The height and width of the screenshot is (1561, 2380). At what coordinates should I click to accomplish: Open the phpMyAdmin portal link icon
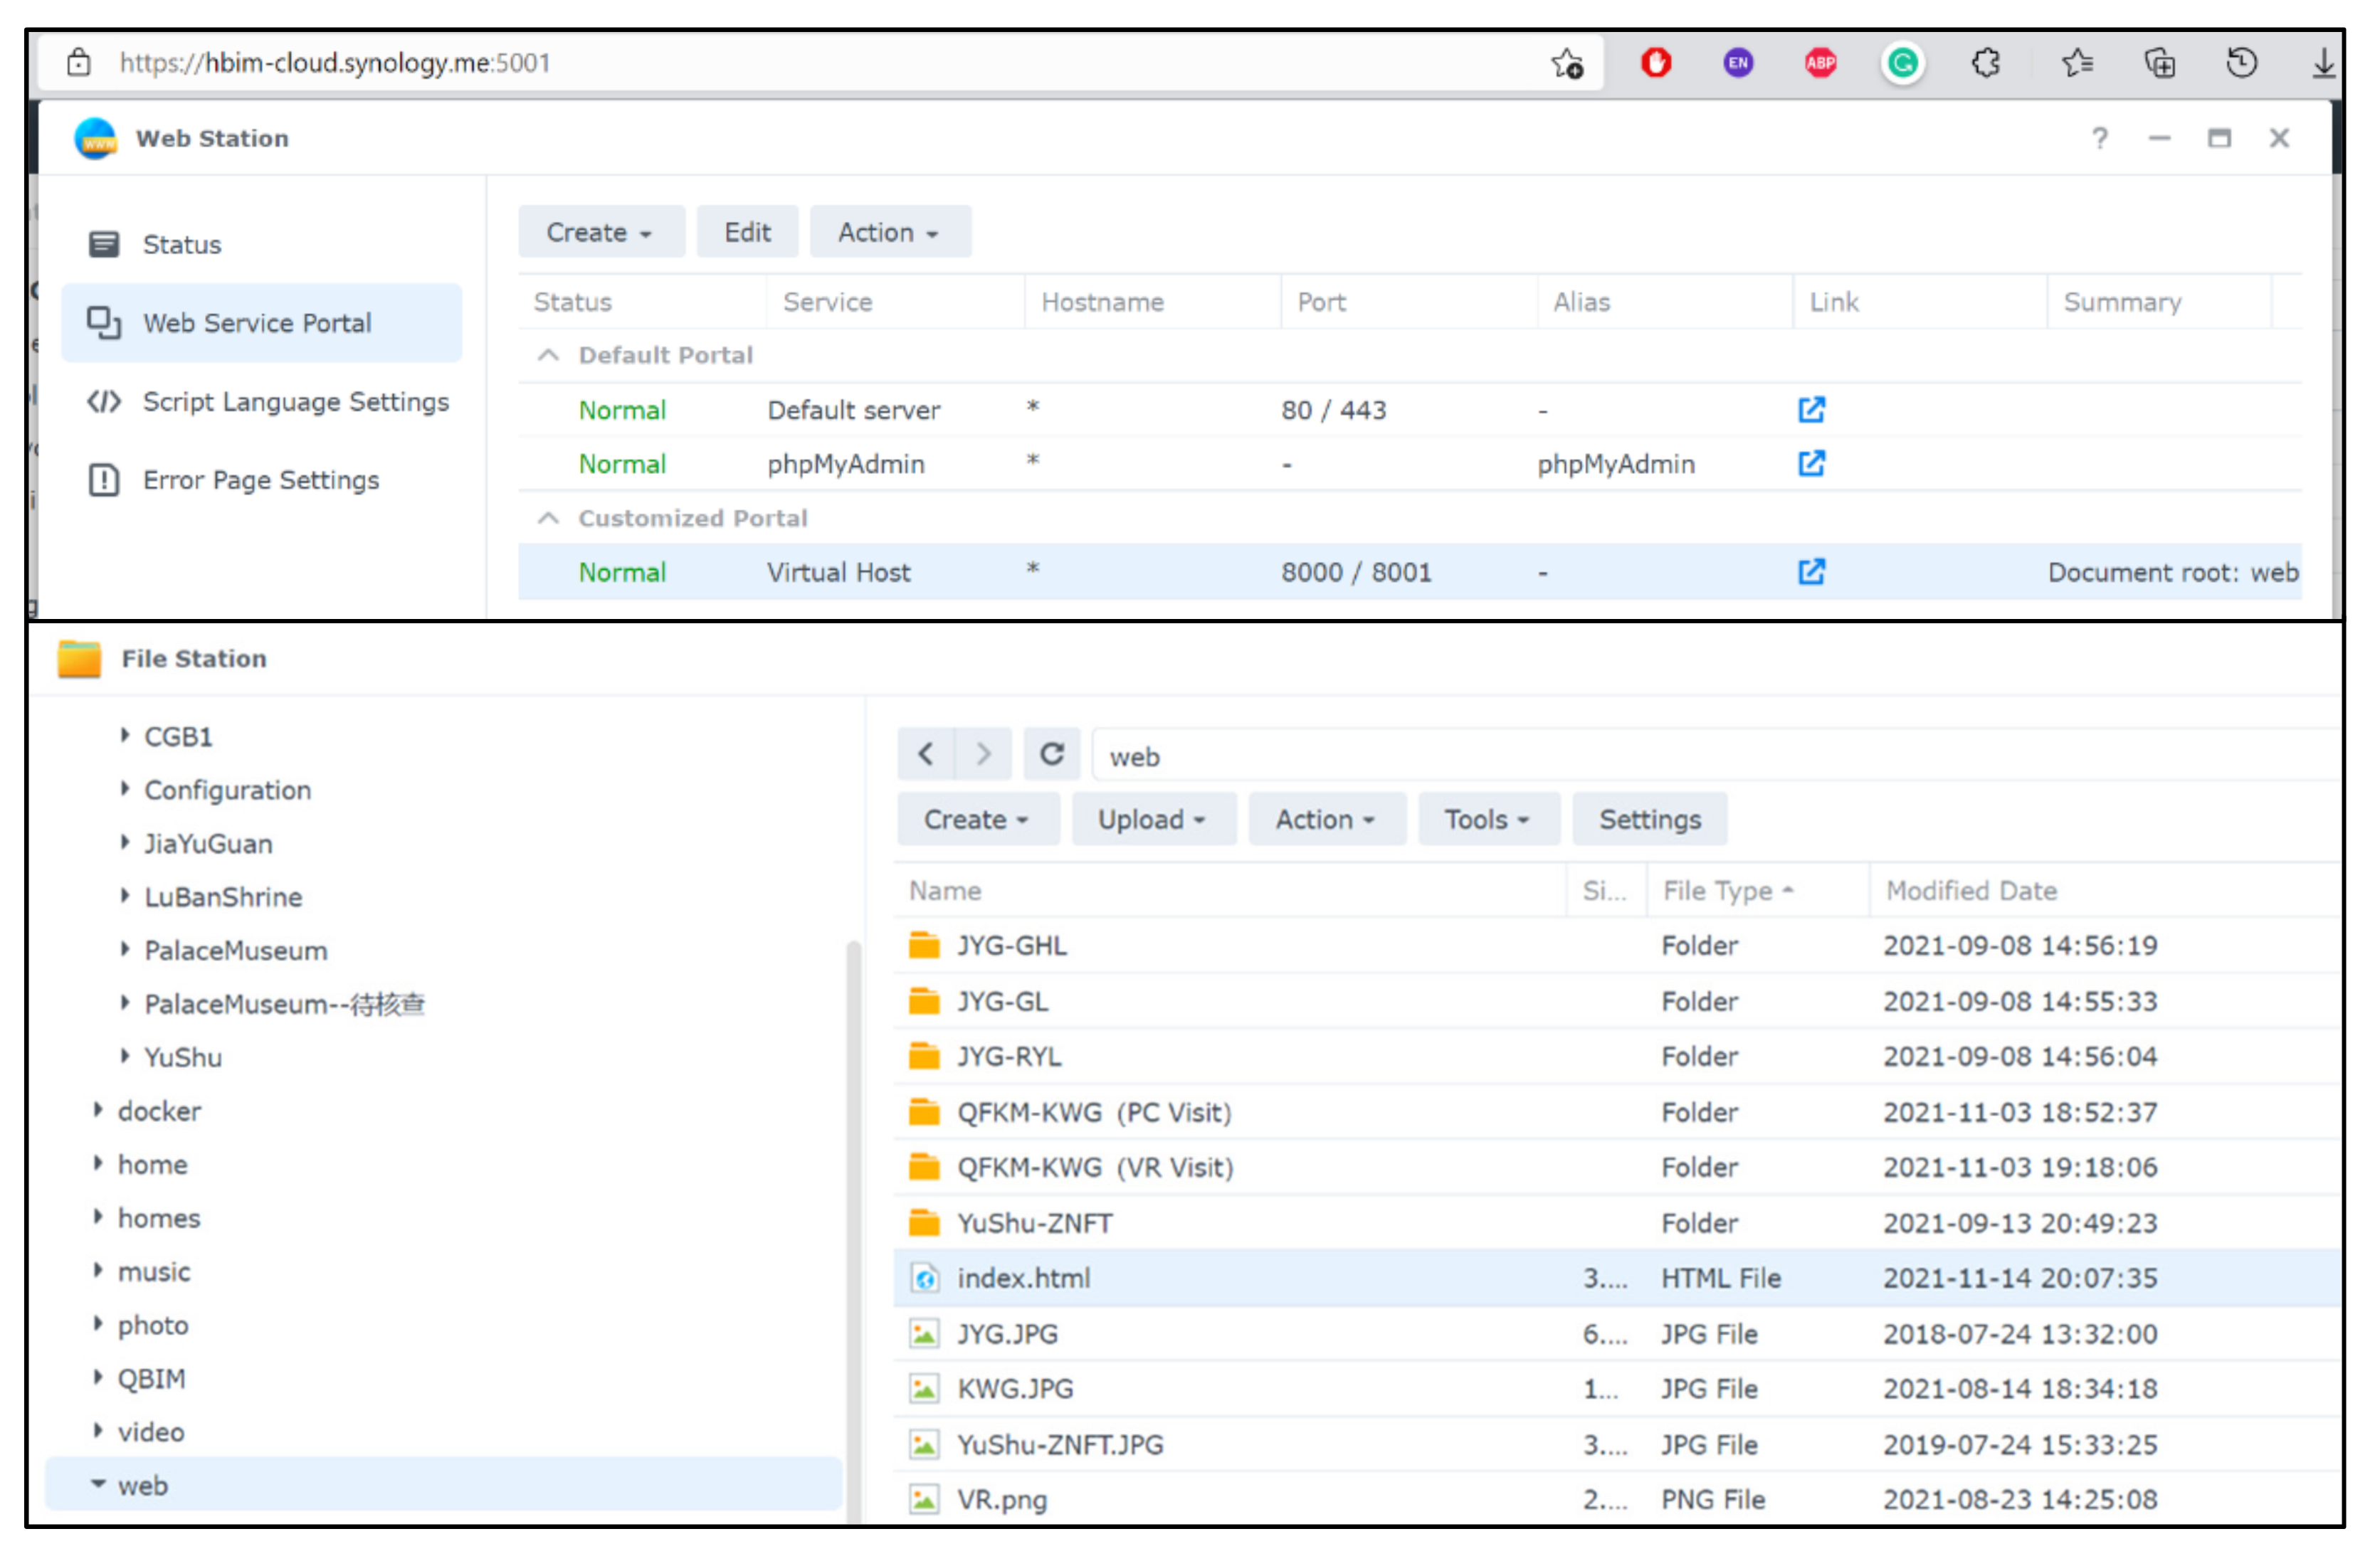point(1811,464)
